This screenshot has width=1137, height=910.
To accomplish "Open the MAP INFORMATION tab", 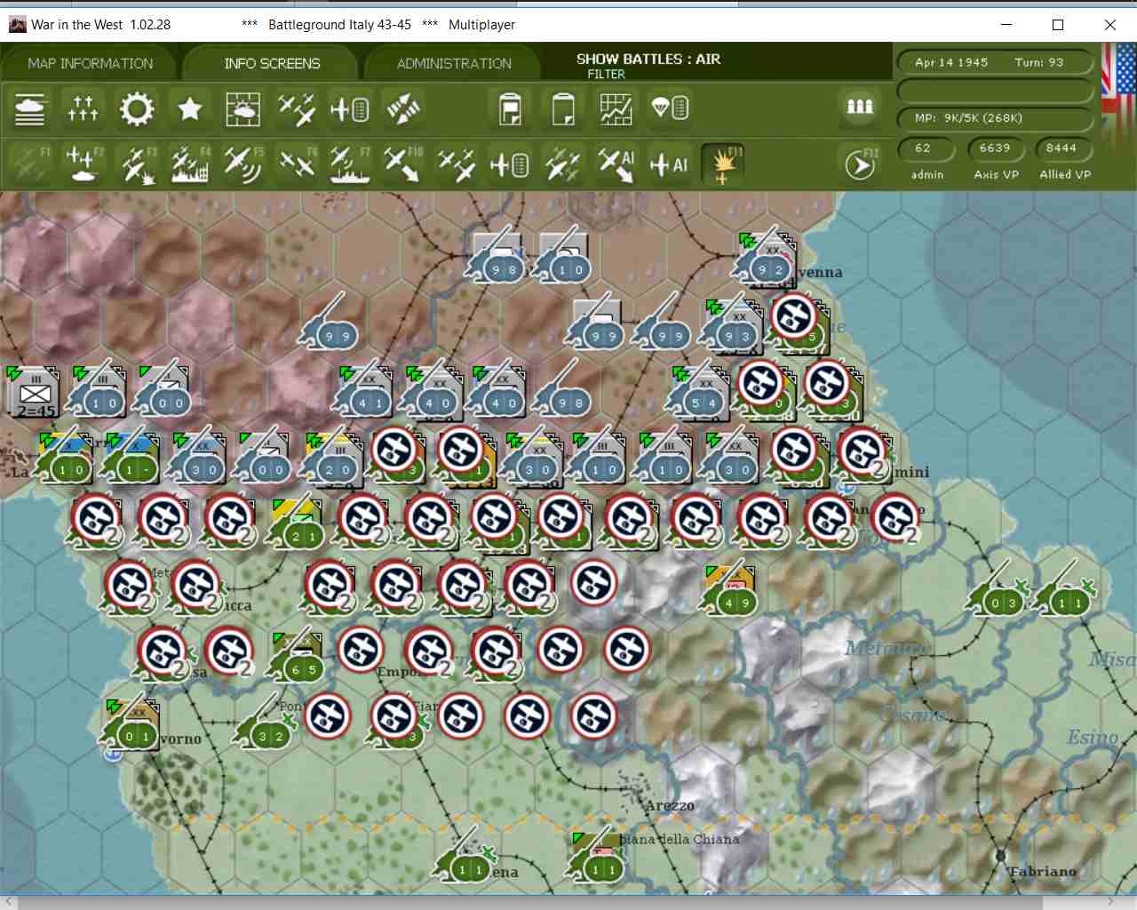I will (x=90, y=63).
